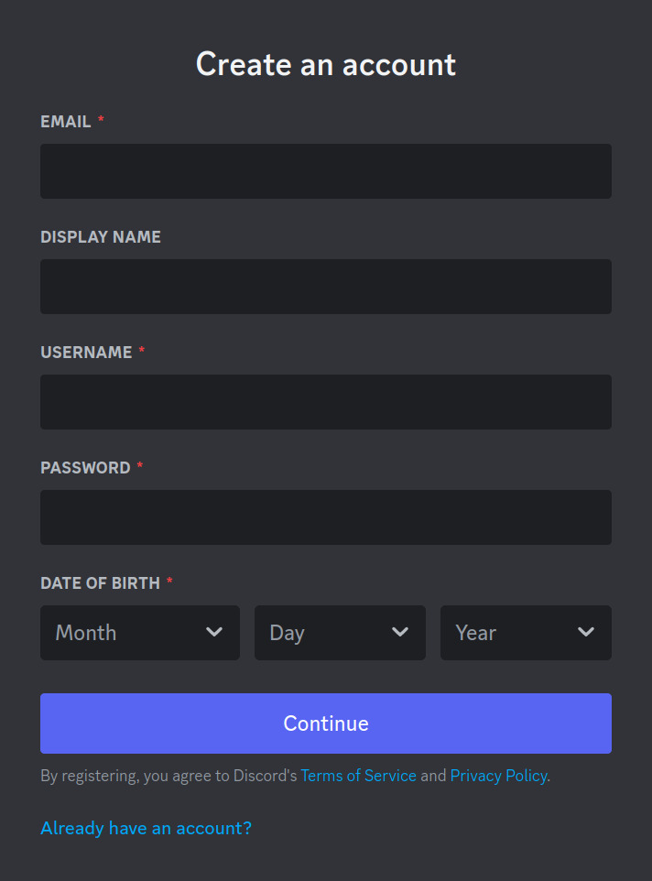Viewport: 652px width, 881px height.
Task: Click the PASSWORD label text
Action: point(85,467)
